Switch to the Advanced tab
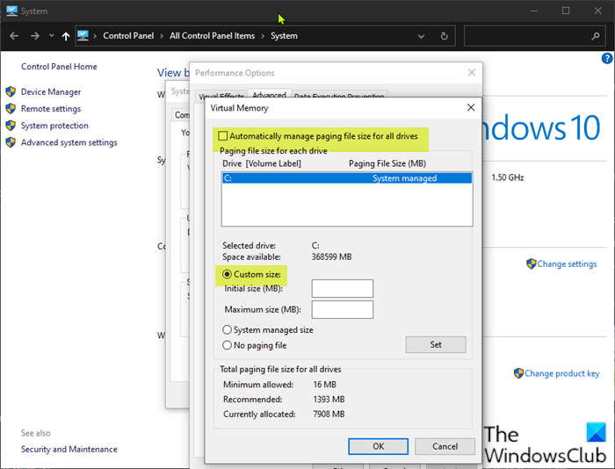 [269, 96]
